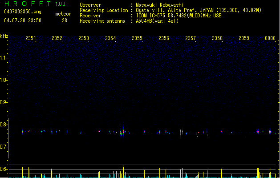Click the Receiving Location label

(104, 10)
